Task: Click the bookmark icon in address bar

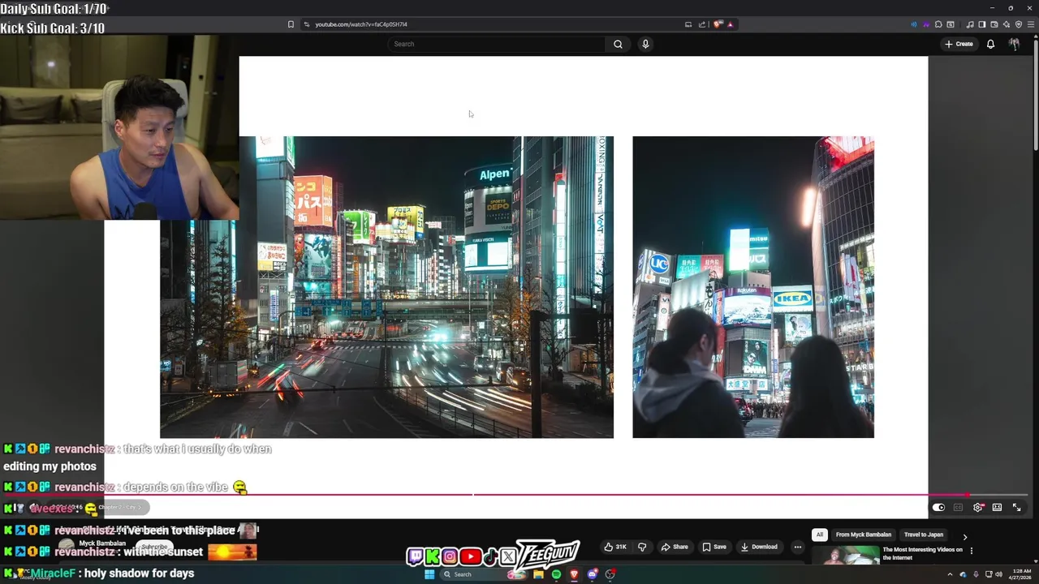Action: [291, 24]
